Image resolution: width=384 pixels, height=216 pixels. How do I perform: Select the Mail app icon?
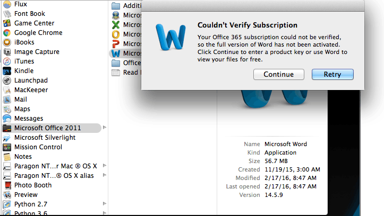[x=7, y=100]
